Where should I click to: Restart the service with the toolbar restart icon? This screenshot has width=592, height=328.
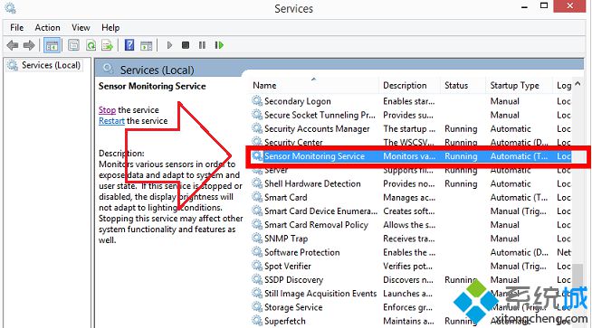219,45
